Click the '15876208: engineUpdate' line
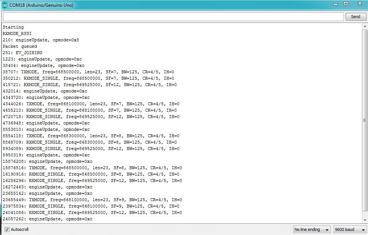 point(48,162)
